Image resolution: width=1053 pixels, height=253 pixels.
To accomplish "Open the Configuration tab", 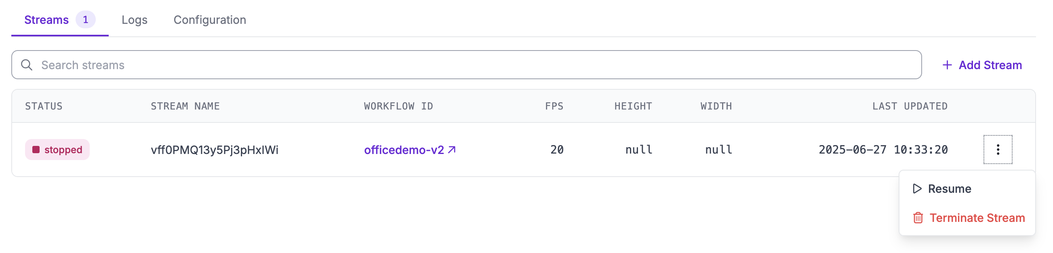I will (210, 20).
